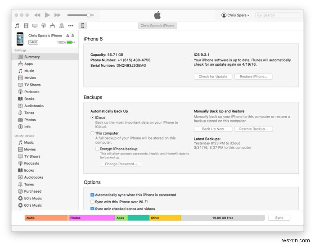Click the iPhone device thumbnail image
The height and width of the screenshot is (245, 315).
point(20,39)
